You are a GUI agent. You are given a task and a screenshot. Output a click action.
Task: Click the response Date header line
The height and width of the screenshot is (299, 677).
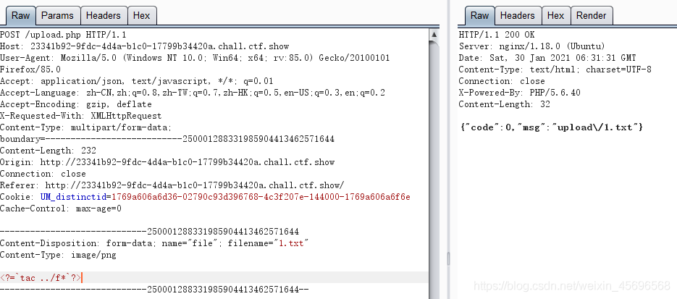[547, 58]
